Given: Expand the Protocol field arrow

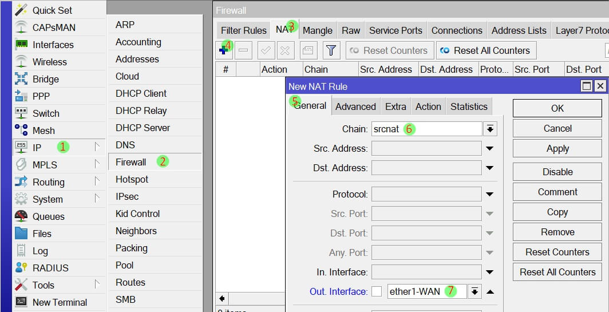Looking at the screenshot, I should [490, 194].
